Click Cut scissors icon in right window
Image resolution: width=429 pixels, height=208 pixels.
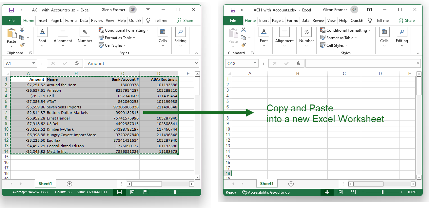[x=244, y=30]
